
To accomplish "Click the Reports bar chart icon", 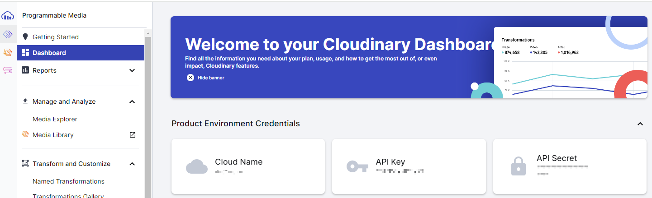I will pos(25,70).
